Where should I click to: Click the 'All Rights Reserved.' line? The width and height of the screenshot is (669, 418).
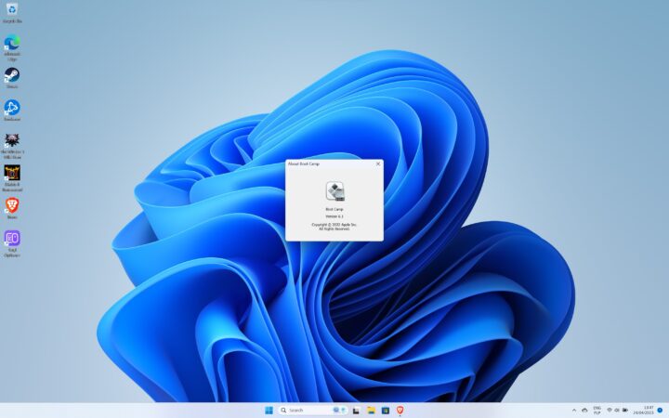click(x=334, y=229)
